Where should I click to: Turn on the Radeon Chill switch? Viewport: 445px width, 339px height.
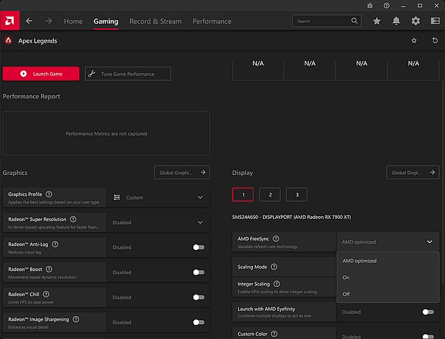coord(198,297)
